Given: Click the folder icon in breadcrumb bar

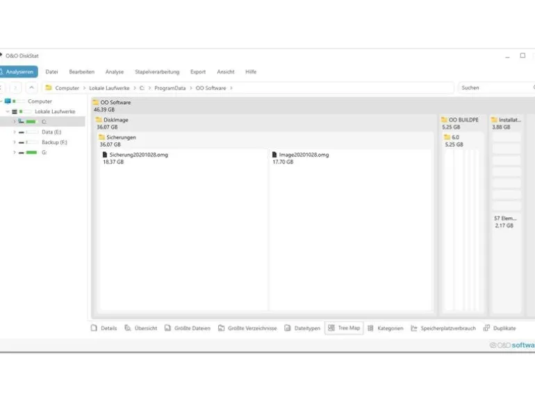Looking at the screenshot, I should [x=49, y=88].
